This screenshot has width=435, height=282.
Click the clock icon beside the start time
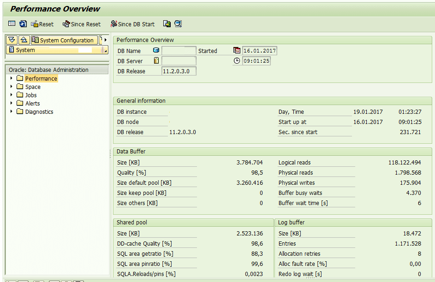(237, 60)
